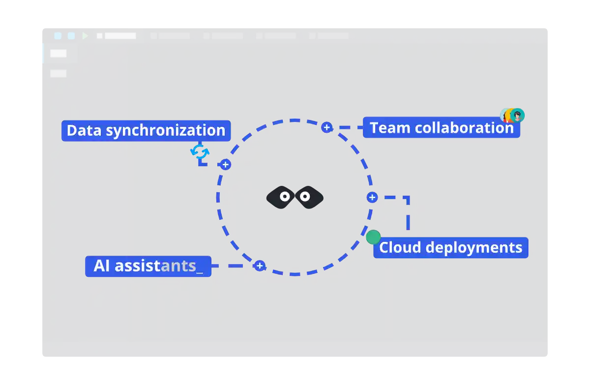Click inside the AI assistants text field

click(x=147, y=266)
